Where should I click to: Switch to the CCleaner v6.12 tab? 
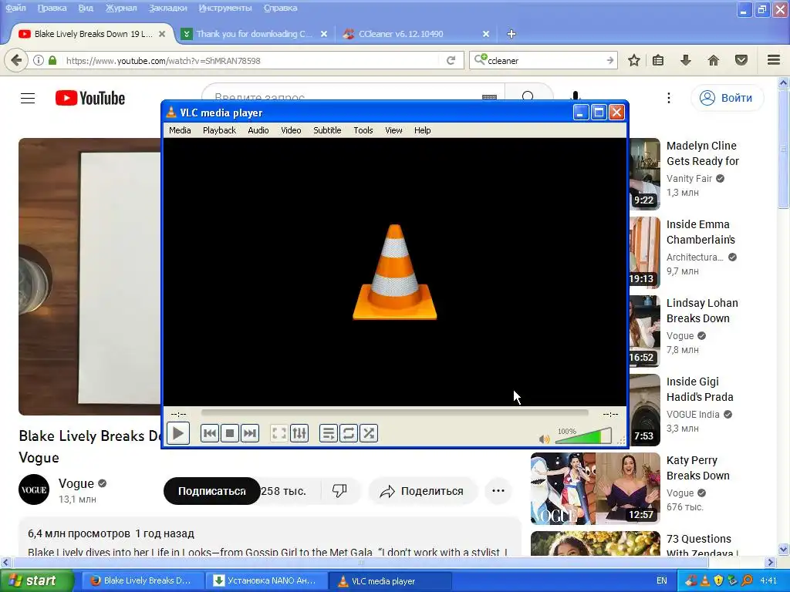416,34
